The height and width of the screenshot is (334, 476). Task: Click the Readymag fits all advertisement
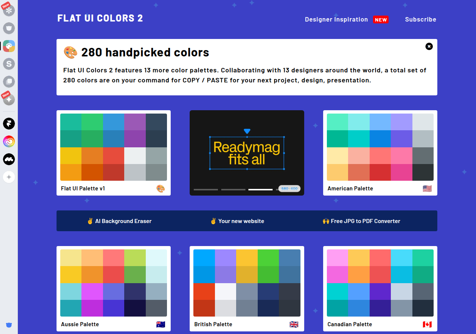click(247, 153)
